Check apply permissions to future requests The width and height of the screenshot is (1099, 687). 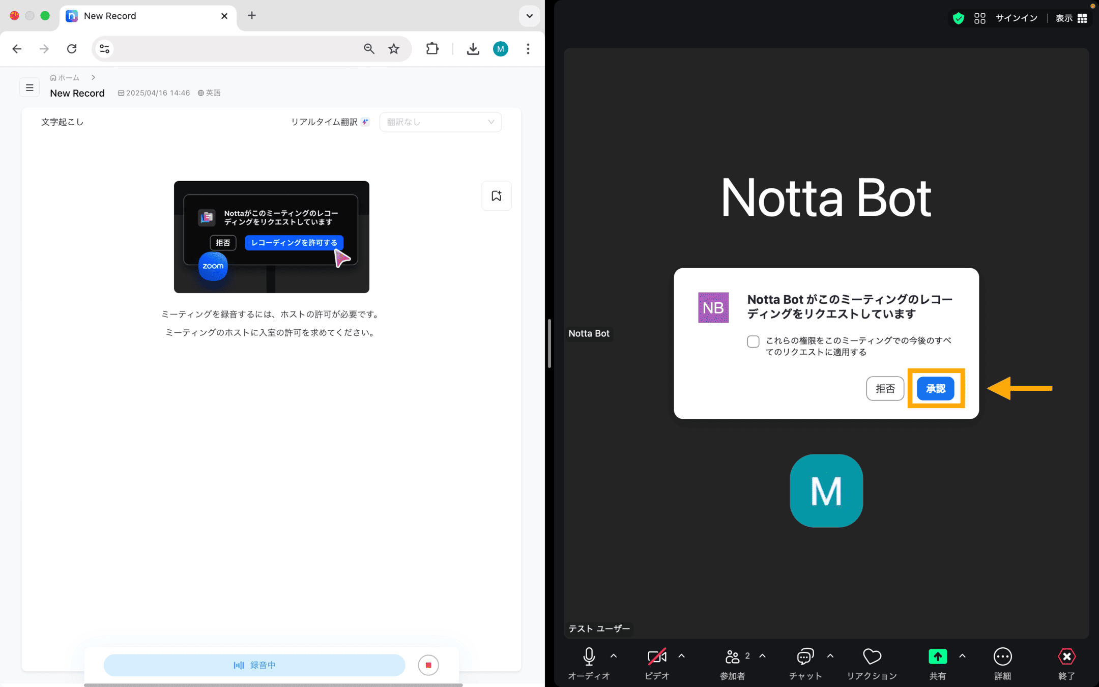(x=753, y=341)
